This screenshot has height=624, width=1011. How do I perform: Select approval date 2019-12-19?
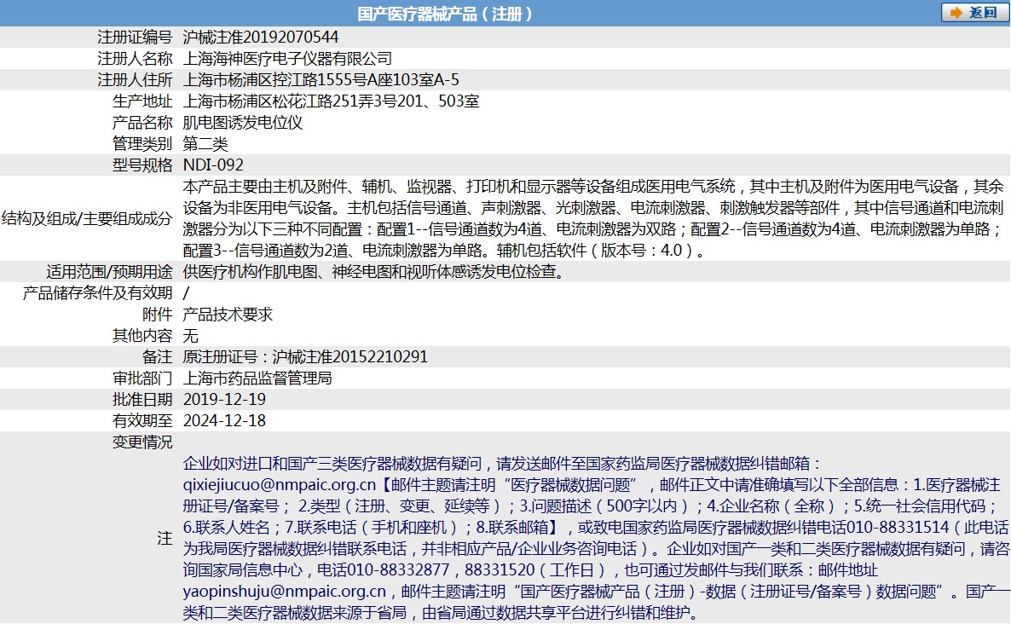click(x=224, y=399)
